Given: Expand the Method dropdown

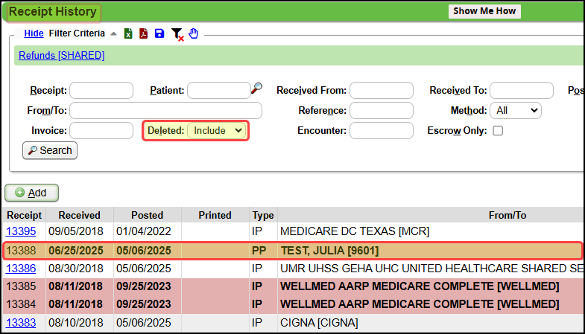Looking at the screenshot, I should tap(516, 110).
